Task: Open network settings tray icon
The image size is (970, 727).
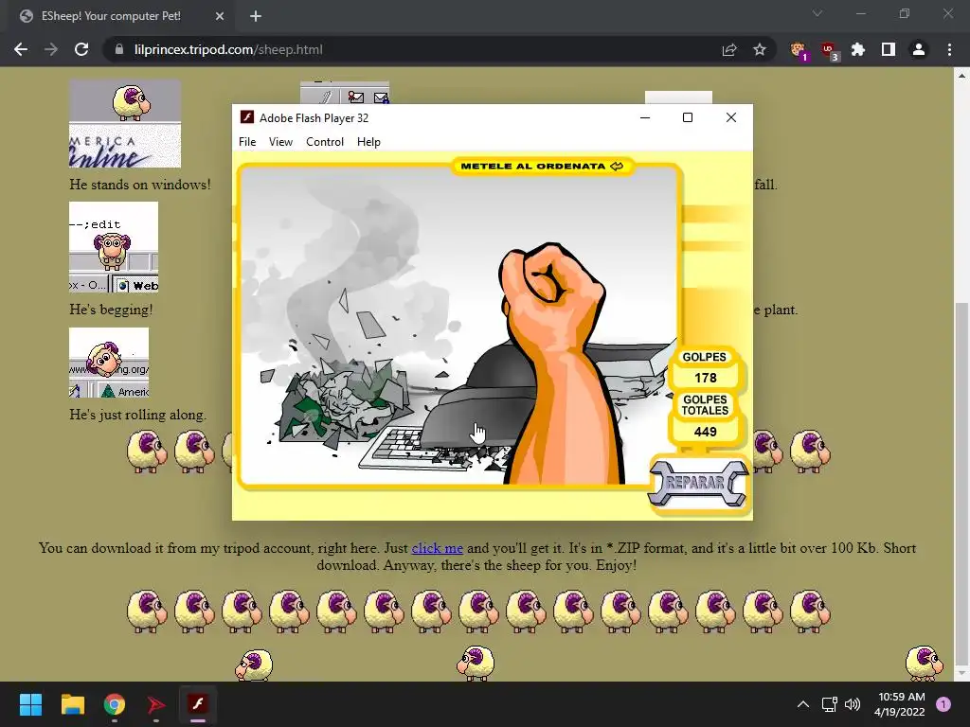Action: pos(829,704)
